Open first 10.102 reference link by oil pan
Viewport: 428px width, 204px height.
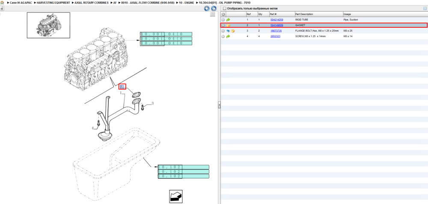184,167
